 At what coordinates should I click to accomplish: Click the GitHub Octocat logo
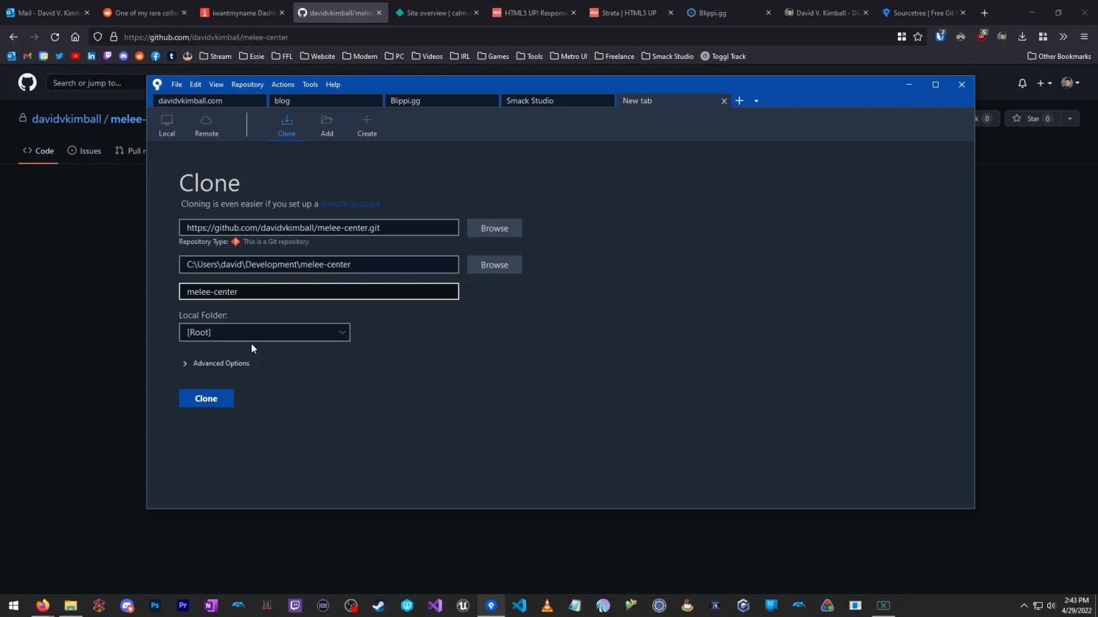pos(27,82)
